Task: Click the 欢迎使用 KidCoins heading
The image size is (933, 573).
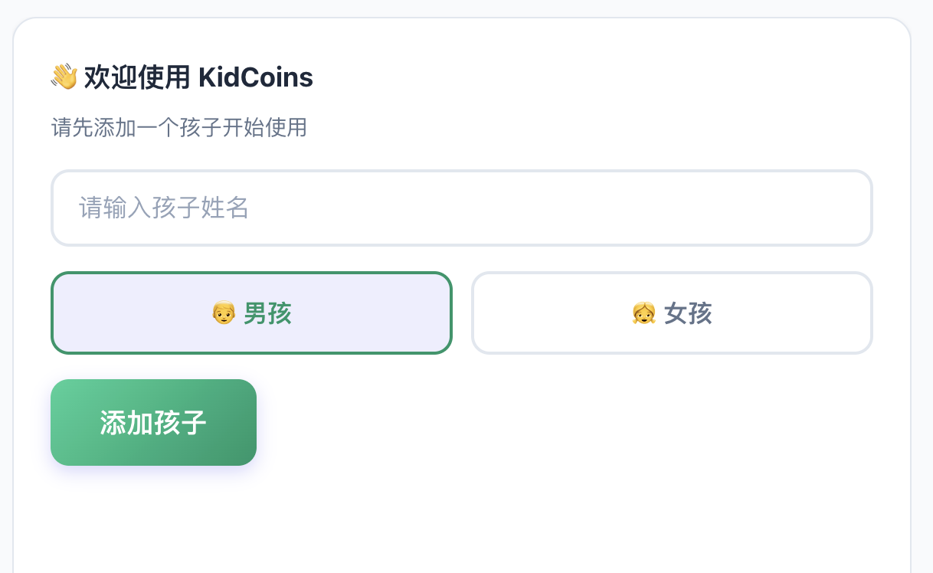Action: click(198, 77)
